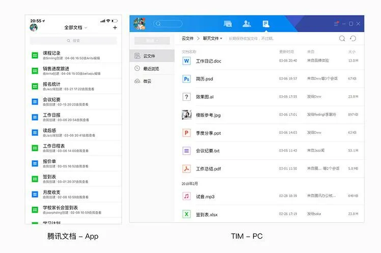Open the 全部文档 dropdown in the app
The width and height of the screenshot is (381, 253).
pyautogui.click(x=75, y=27)
